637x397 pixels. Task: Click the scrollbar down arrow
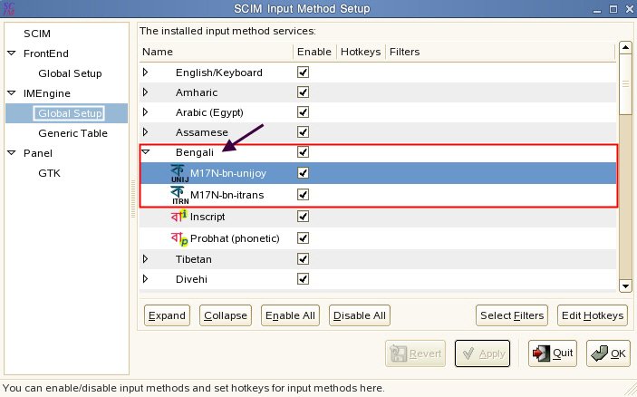625,286
